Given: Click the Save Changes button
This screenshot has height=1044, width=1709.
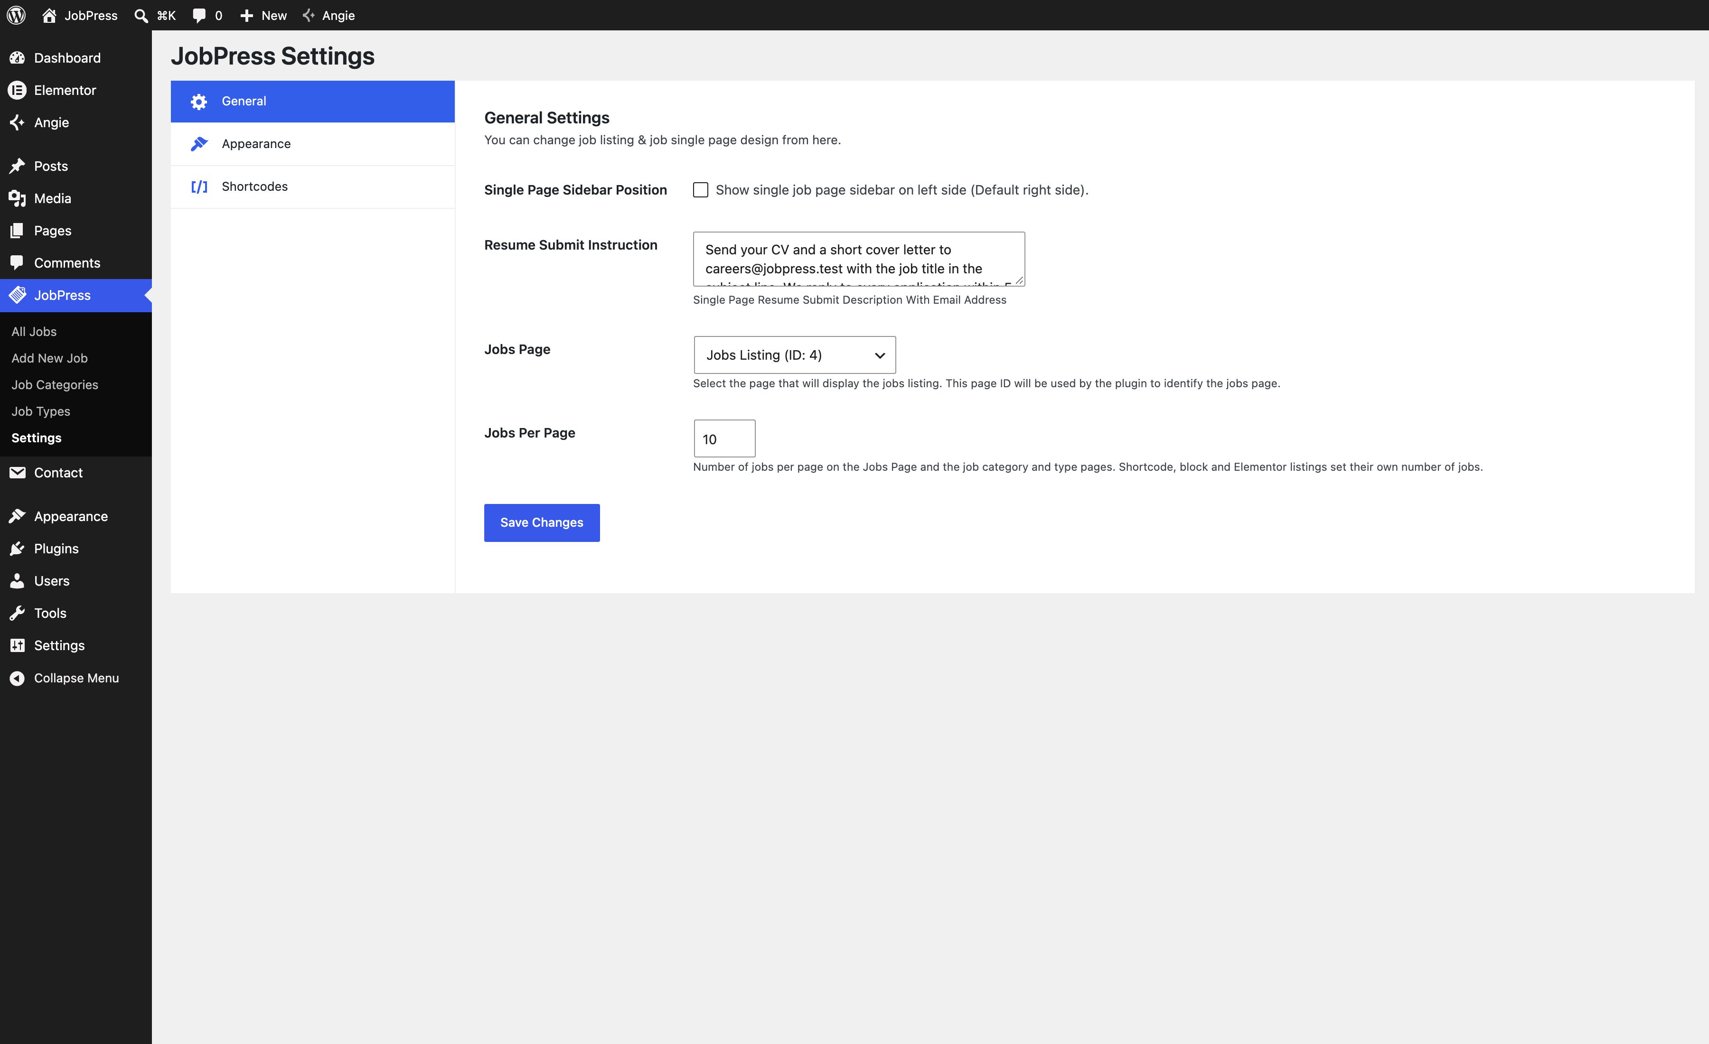Looking at the screenshot, I should coord(542,522).
